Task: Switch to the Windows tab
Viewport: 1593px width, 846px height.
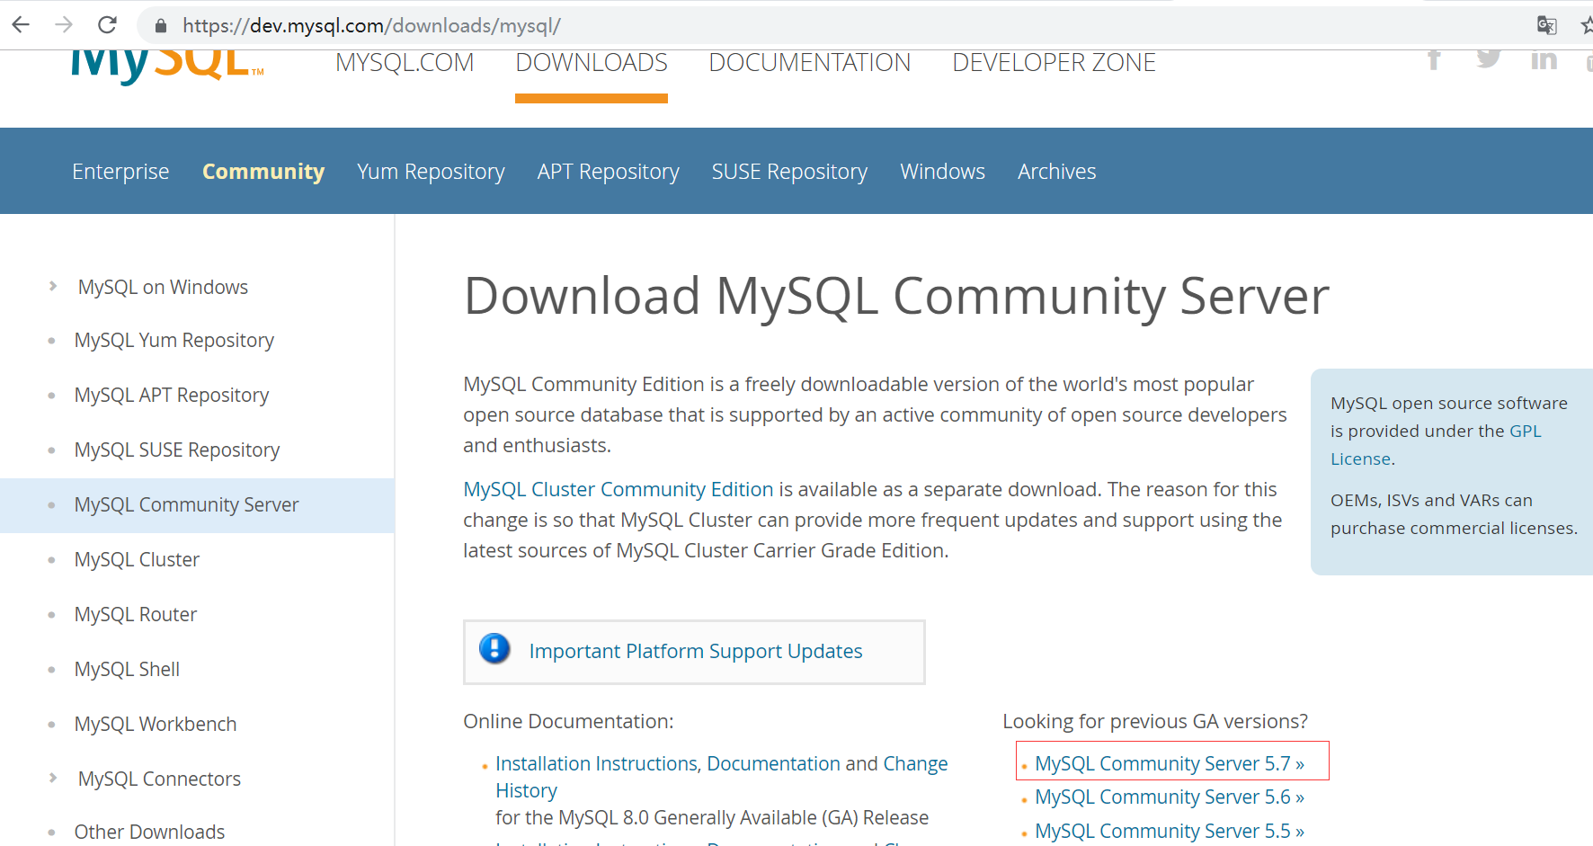Action: (943, 171)
